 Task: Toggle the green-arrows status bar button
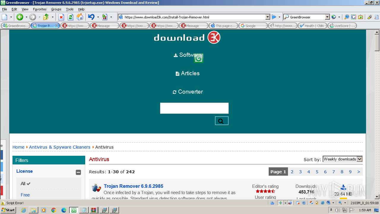pyautogui.click(x=280, y=203)
